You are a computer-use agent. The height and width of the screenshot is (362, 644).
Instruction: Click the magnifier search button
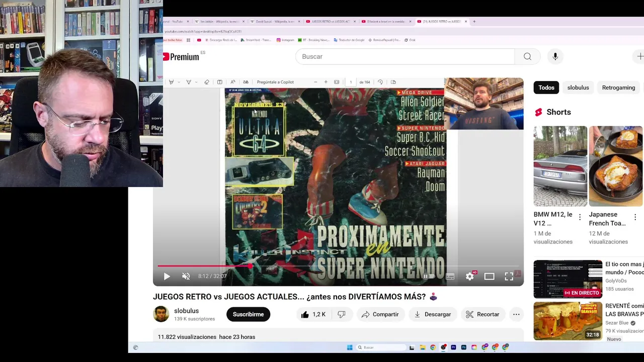coord(527,56)
